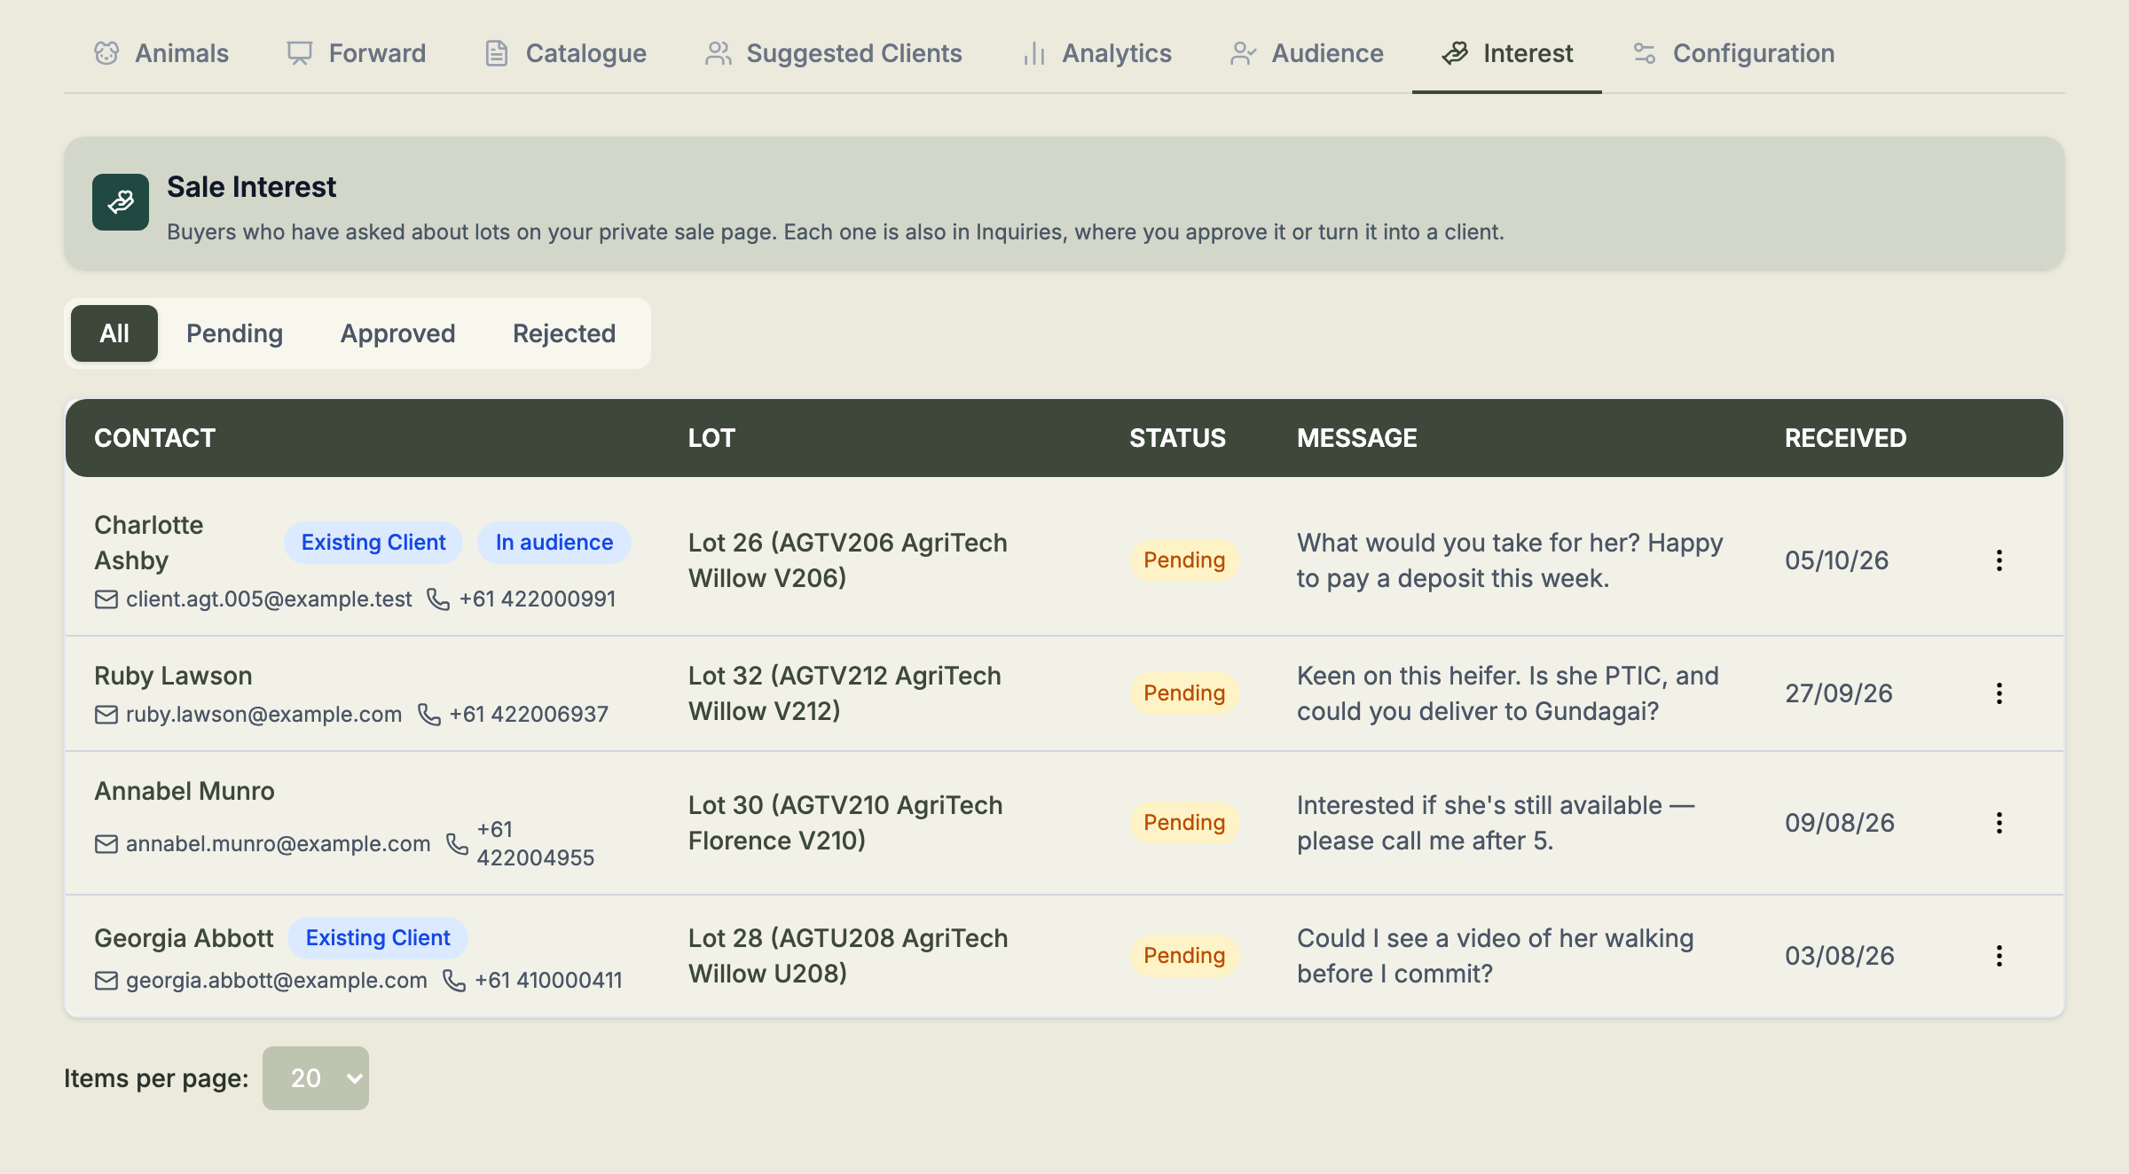Image resolution: width=2129 pixels, height=1174 pixels.
Task: Click phone icon beside +61 422000991
Action: tap(438, 599)
